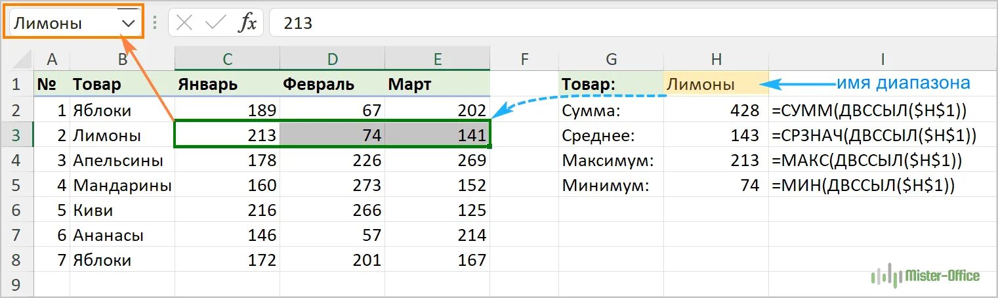The width and height of the screenshot is (998, 298).
Task: Select column I header
Action: click(x=883, y=59)
